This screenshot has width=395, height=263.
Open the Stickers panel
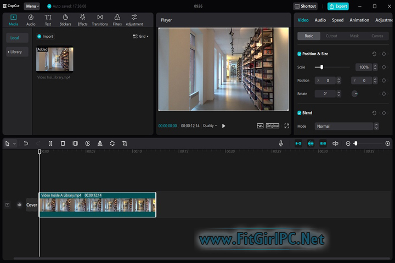coord(65,20)
